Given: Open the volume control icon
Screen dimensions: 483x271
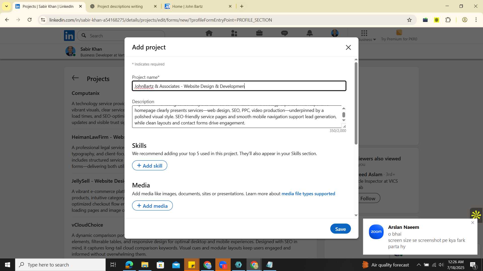Looking at the screenshot, I should pos(441,265).
